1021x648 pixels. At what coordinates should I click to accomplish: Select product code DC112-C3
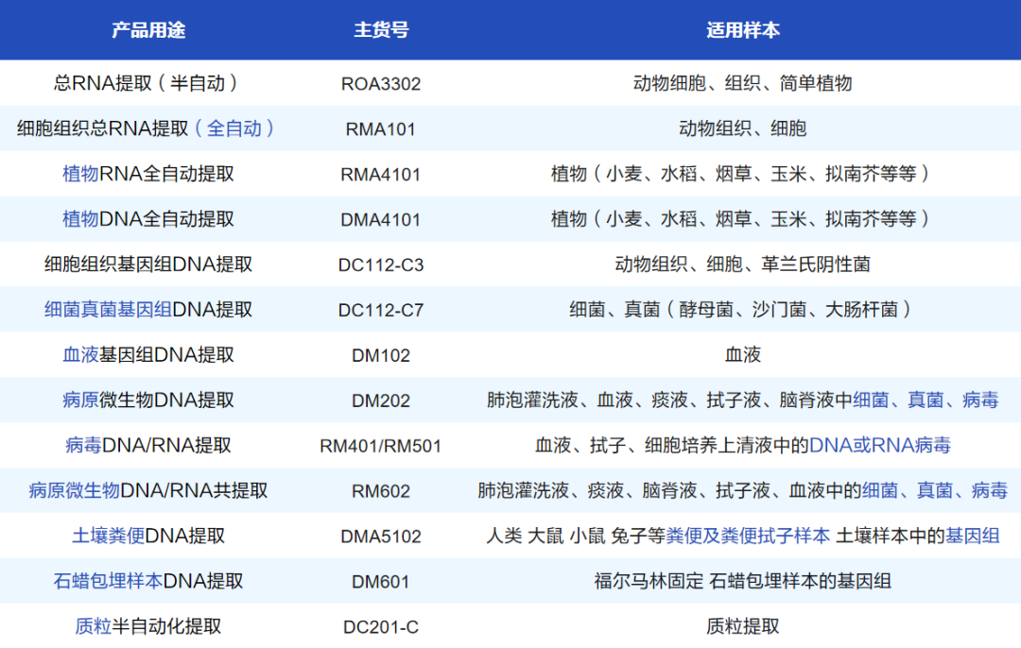381,264
